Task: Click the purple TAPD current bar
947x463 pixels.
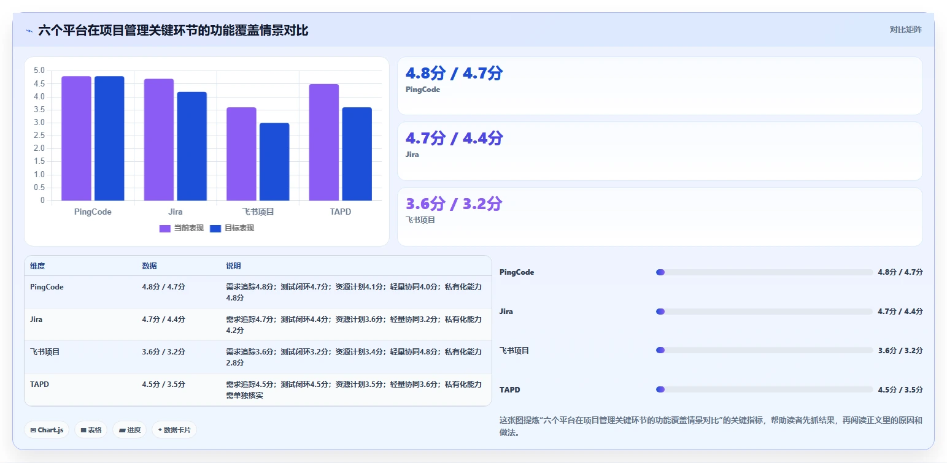Action: [324, 142]
